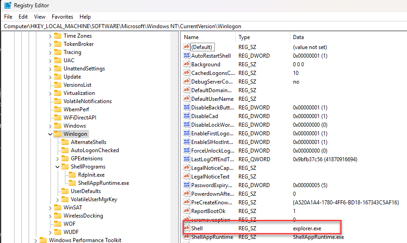Expand the Time Zones key

(x=50, y=36)
